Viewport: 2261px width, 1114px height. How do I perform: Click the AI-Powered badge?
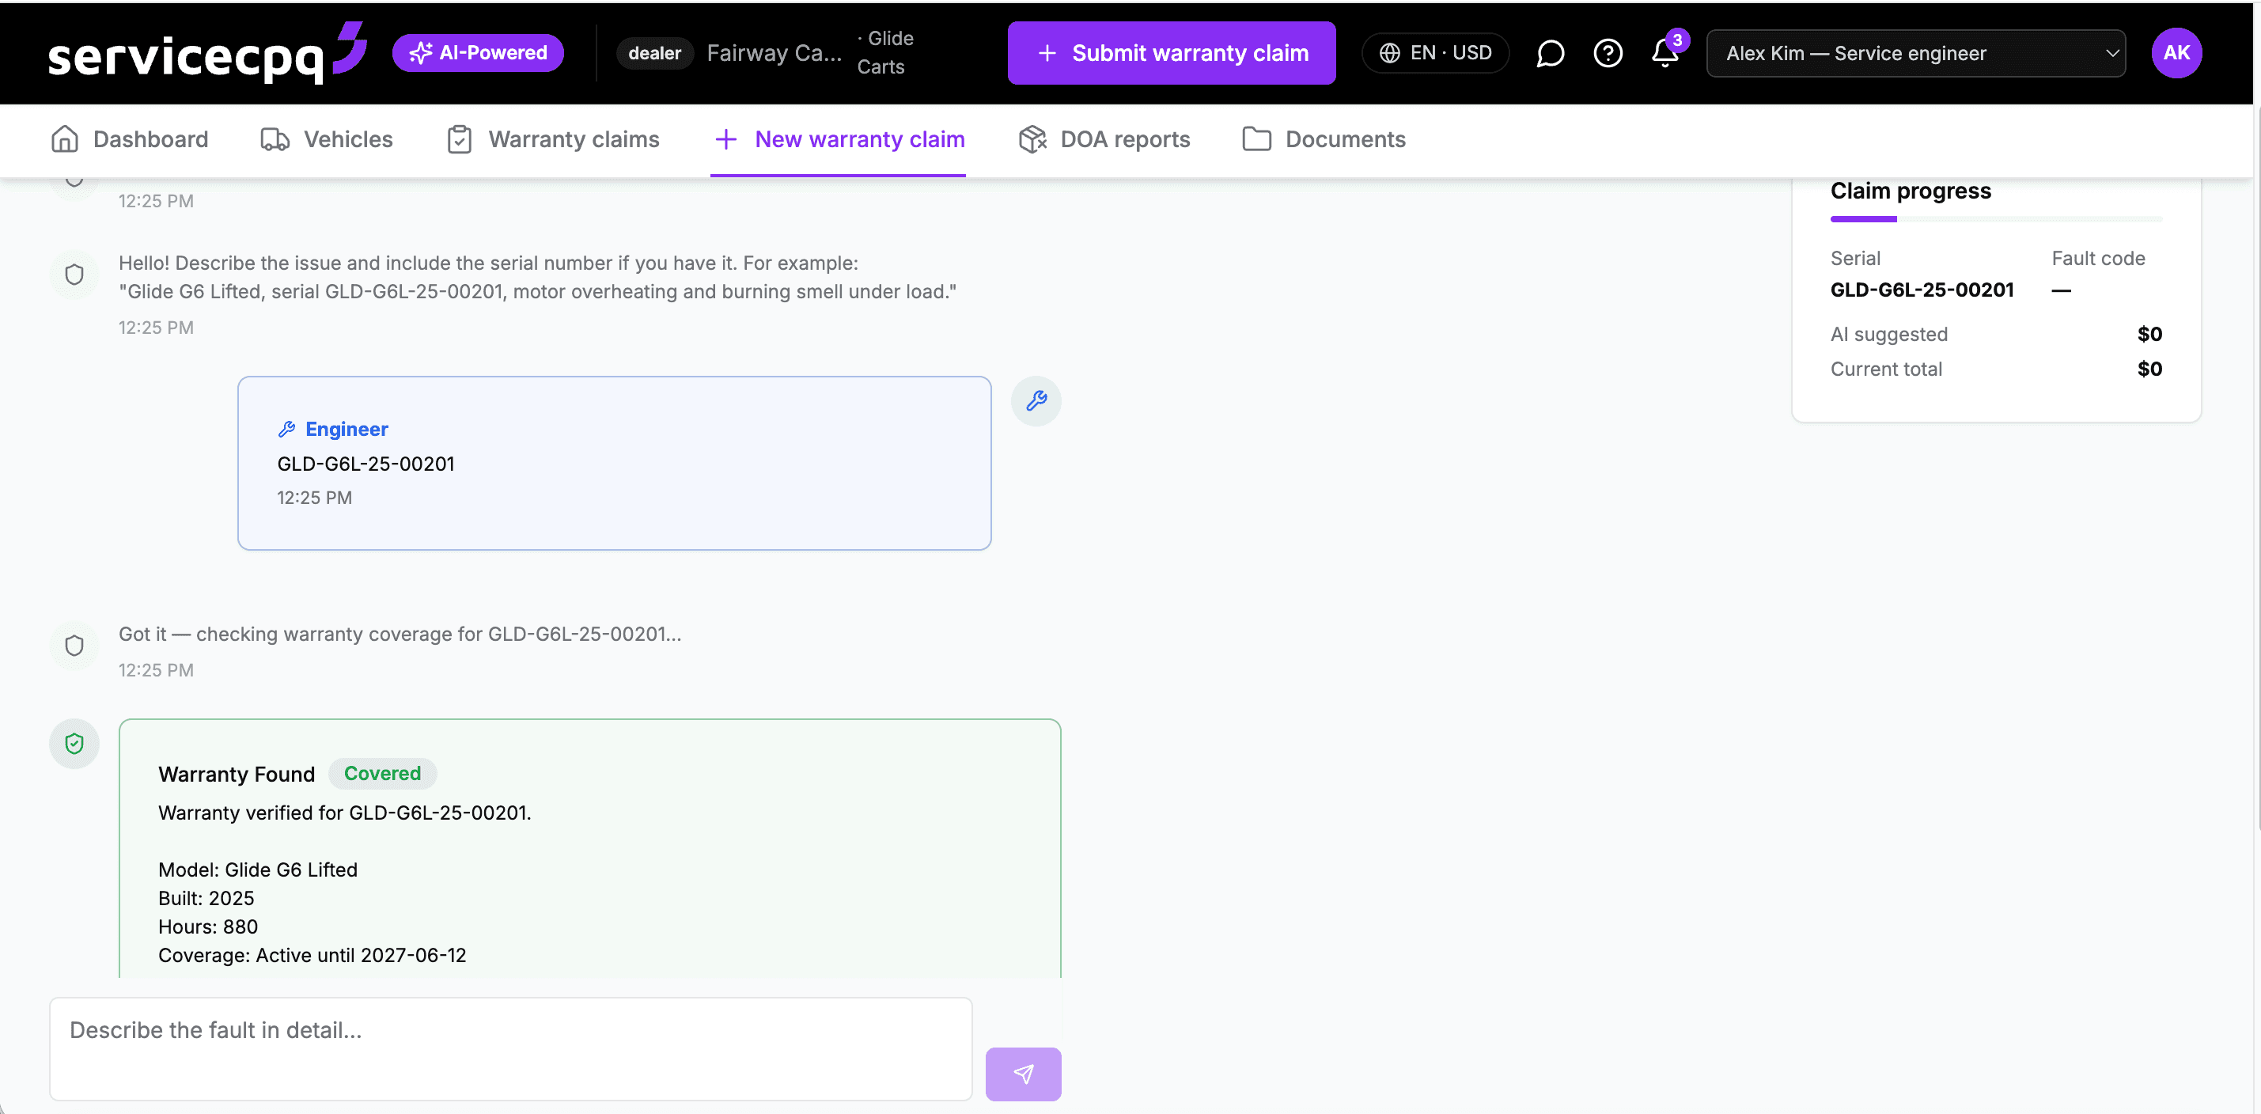(x=478, y=53)
